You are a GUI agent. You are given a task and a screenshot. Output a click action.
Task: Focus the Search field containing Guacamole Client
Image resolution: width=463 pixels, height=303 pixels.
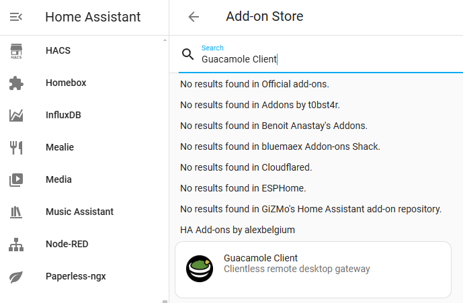(x=323, y=59)
